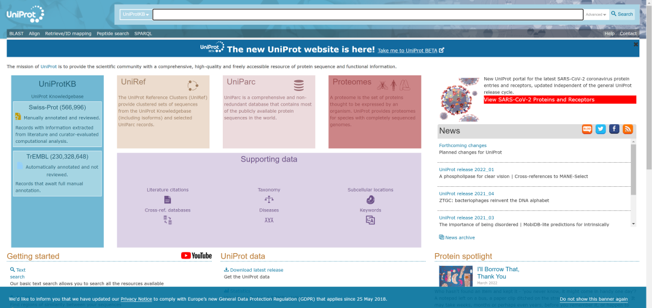
Task: Open the Privacy Notice link
Action: point(136,299)
